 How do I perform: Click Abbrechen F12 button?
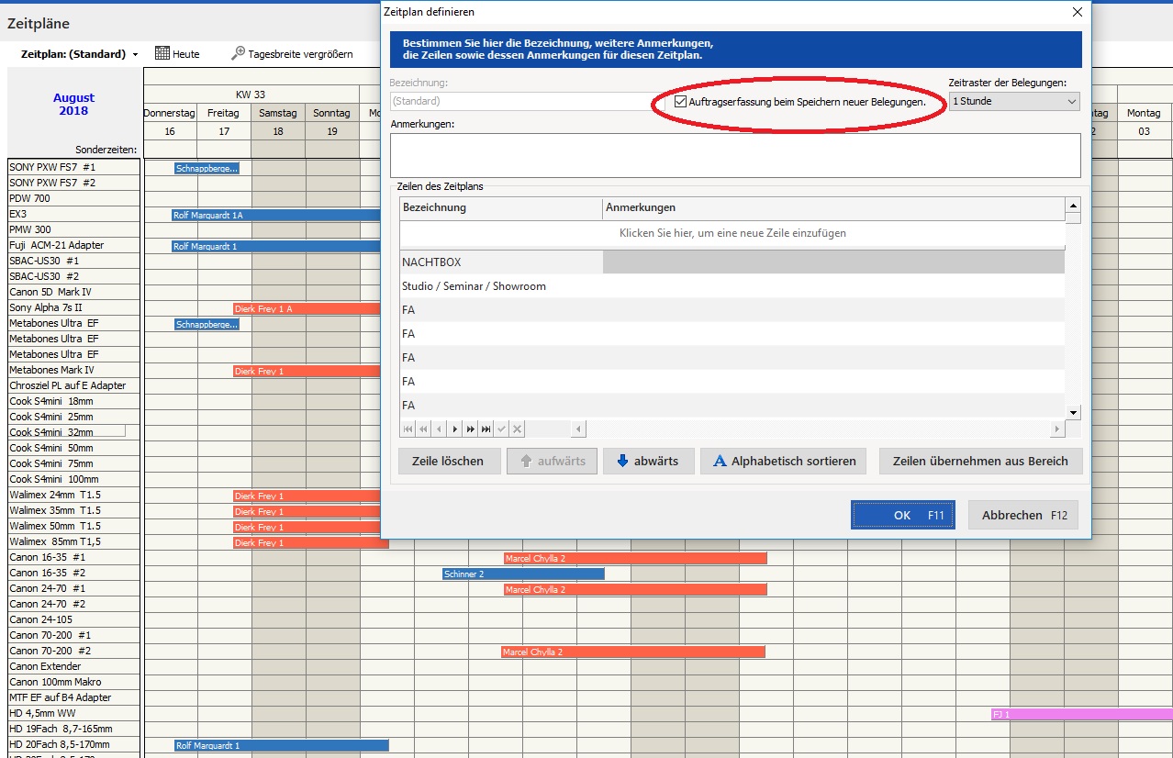1023,515
